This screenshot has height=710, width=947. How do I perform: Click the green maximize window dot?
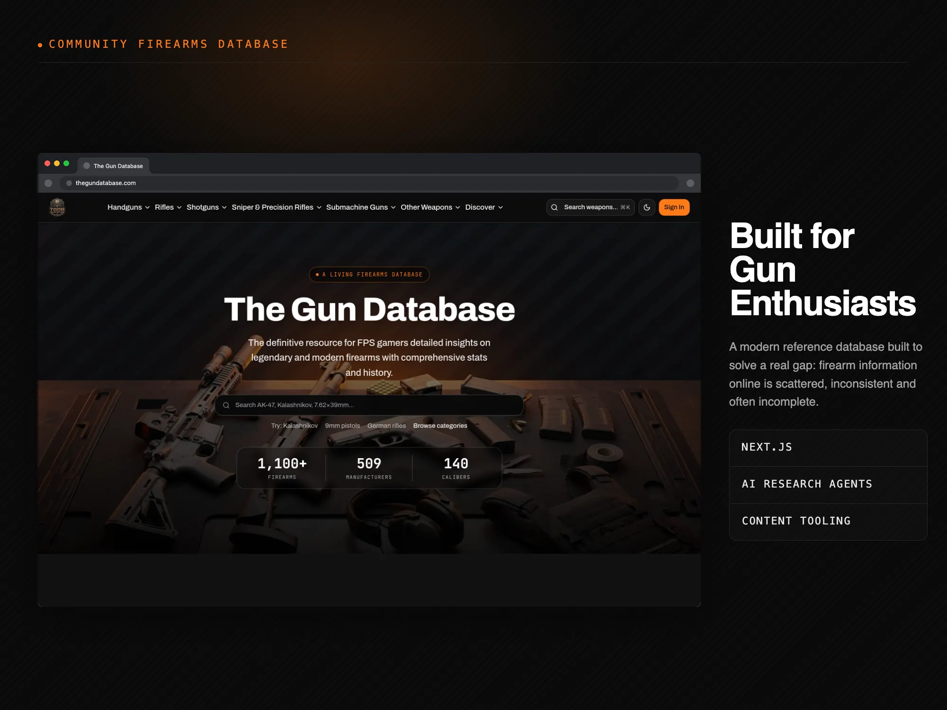pos(66,163)
